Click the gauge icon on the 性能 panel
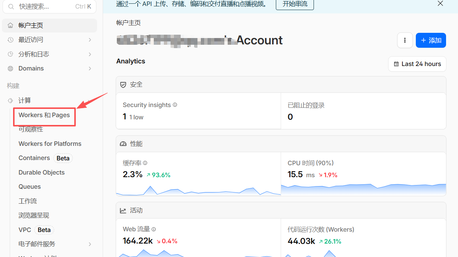458x257 pixels. 123,144
